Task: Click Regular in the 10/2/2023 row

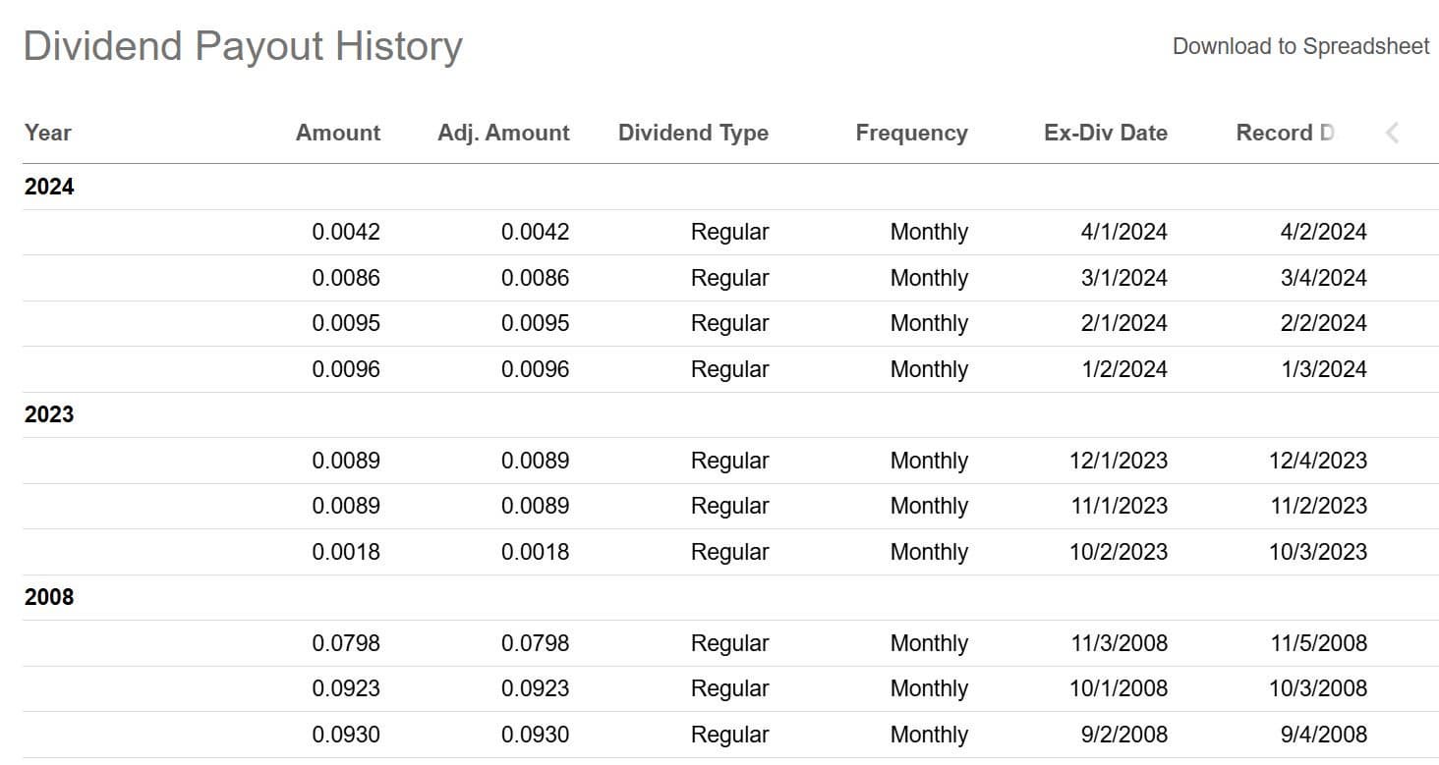Action: [x=729, y=552]
